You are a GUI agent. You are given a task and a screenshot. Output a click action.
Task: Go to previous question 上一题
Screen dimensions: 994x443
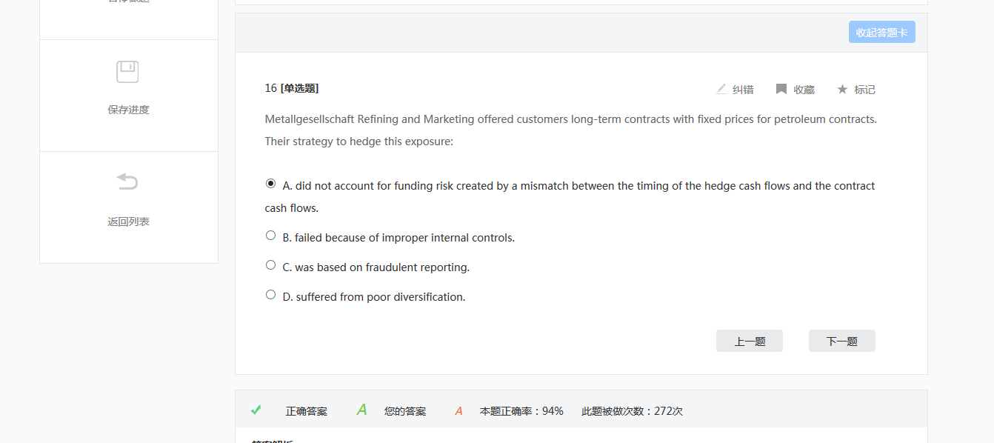click(749, 341)
